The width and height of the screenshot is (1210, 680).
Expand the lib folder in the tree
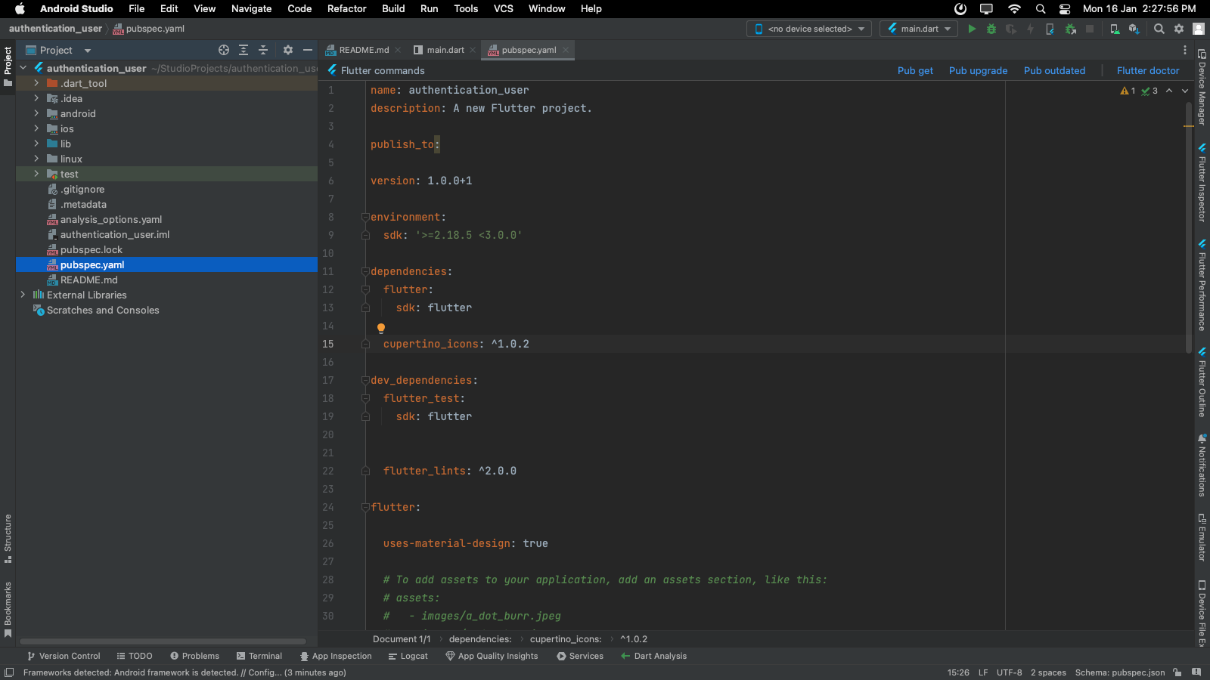[36, 144]
